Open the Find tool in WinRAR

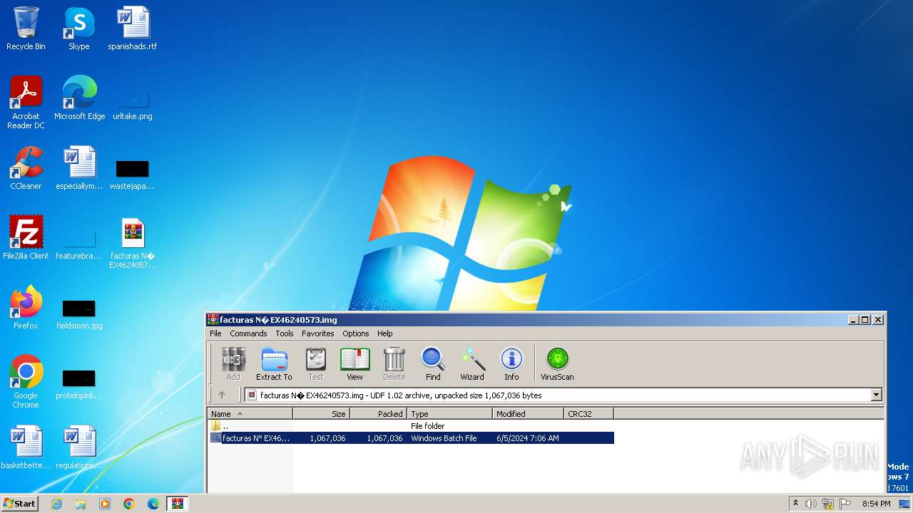433,364
